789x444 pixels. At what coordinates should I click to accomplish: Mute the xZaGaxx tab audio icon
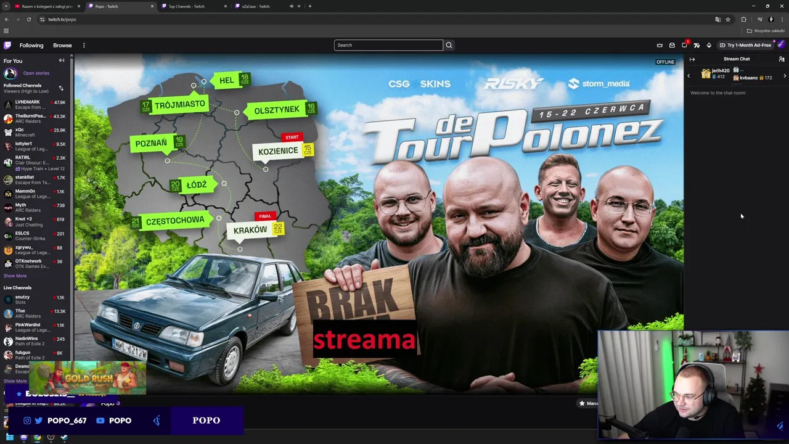point(292,6)
